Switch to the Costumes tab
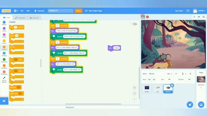The width and height of the screenshot is (207, 116). click(20, 18)
